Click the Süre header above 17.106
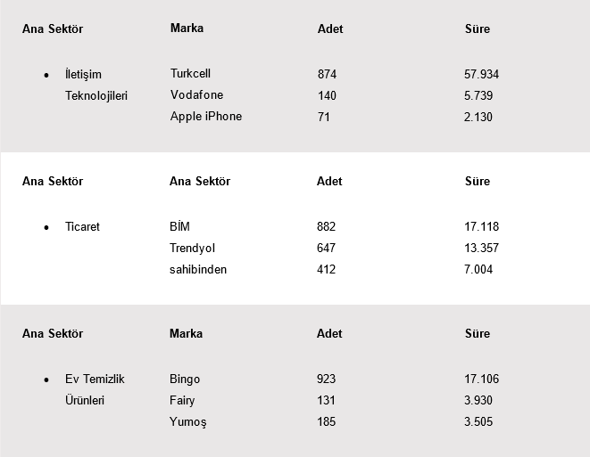 tap(478, 334)
